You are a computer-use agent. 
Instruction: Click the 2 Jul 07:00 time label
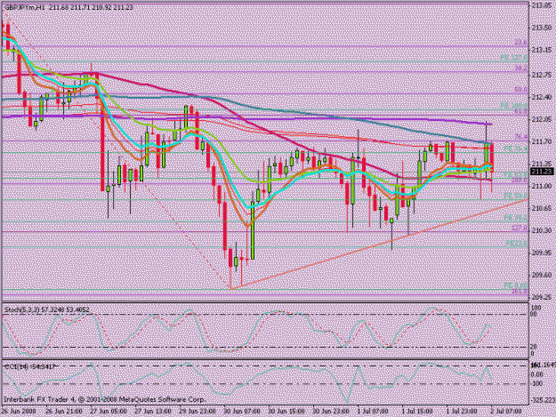(506, 412)
